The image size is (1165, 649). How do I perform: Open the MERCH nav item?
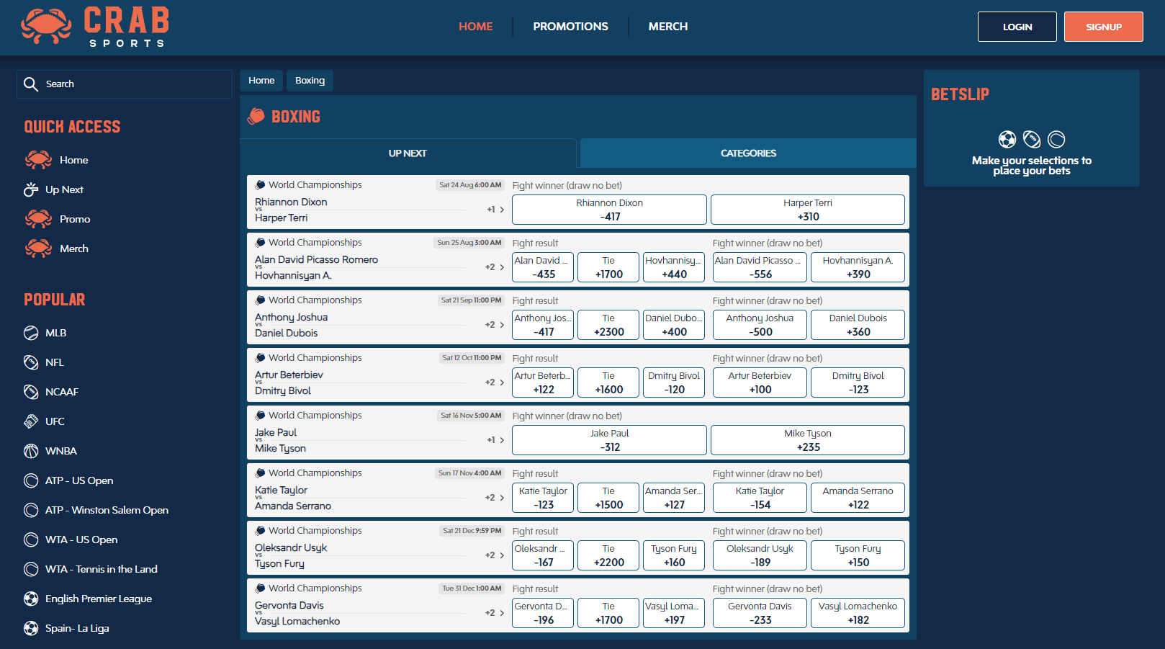(668, 27)
